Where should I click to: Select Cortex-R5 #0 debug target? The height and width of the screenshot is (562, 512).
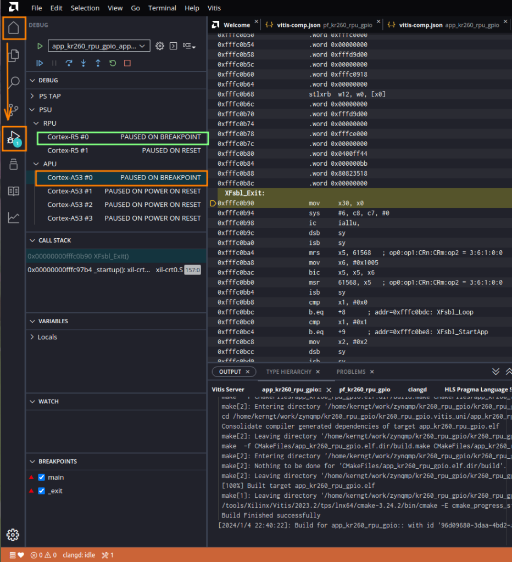123,137
